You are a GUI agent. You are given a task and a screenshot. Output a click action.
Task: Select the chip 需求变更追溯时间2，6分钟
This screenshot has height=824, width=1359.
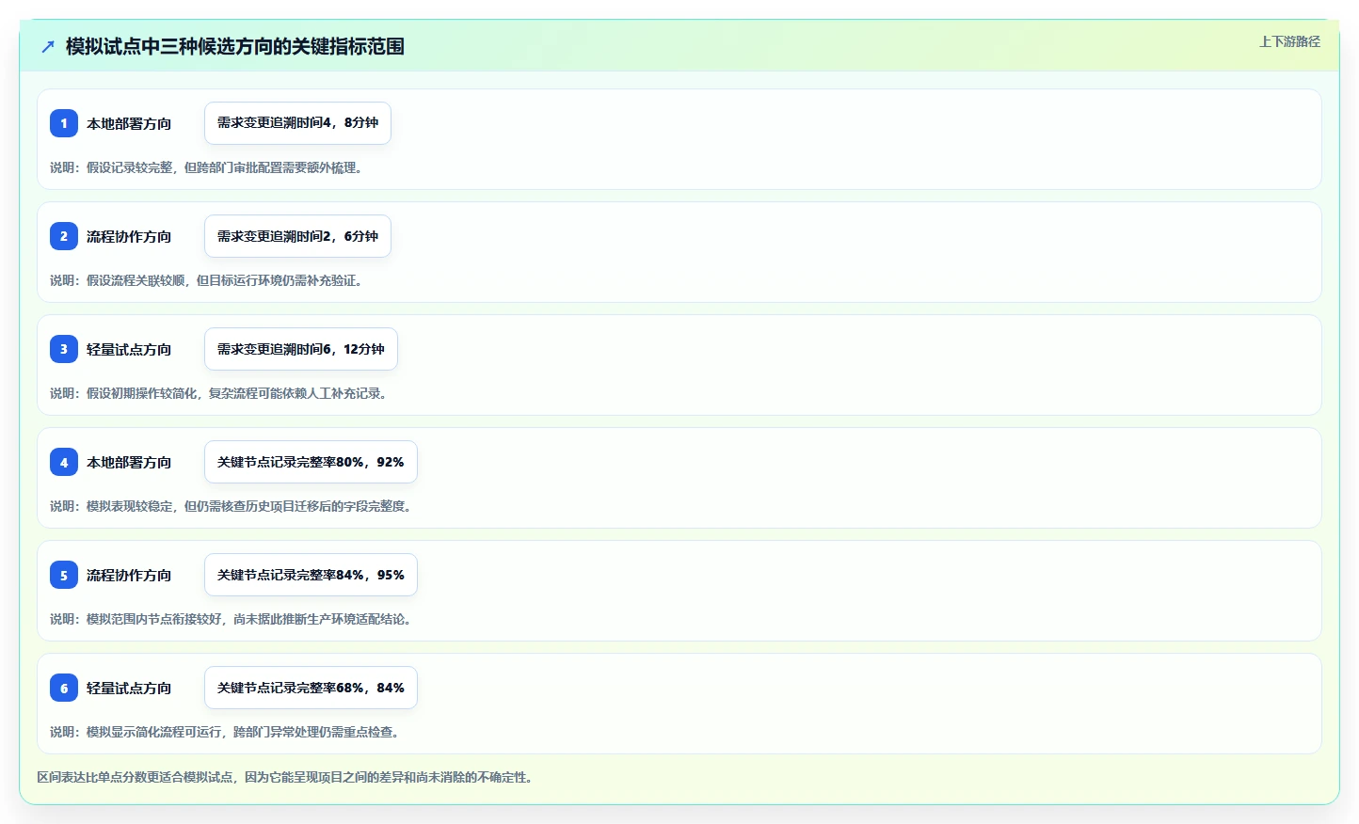click(297, 236)
